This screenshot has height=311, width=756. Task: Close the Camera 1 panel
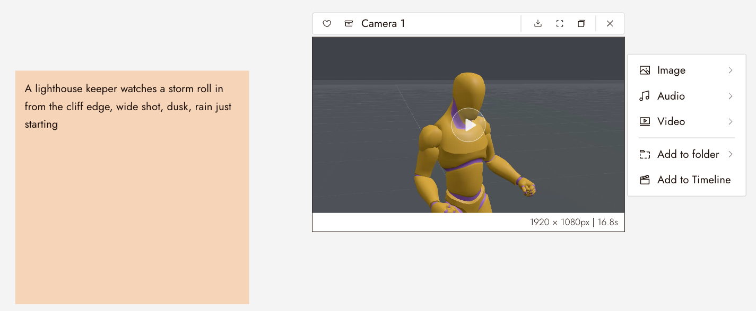(x=610, y=24)
